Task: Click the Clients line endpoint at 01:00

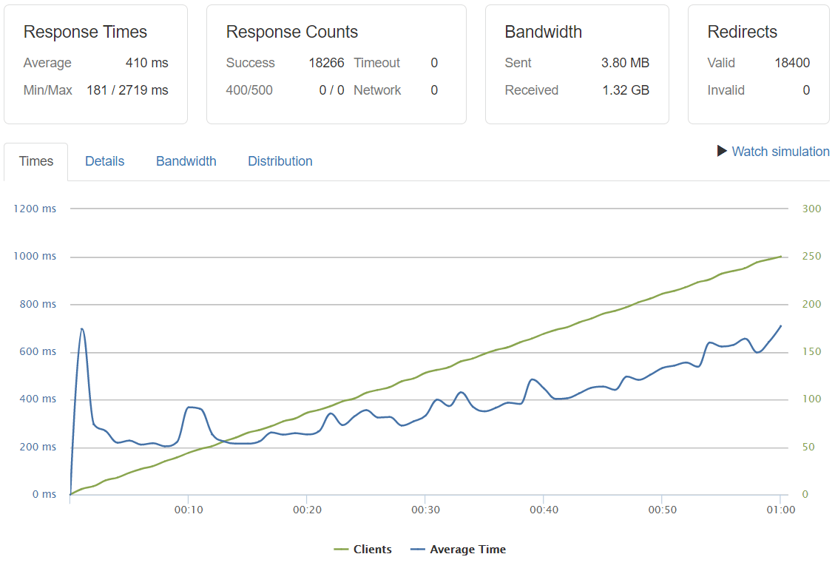Action: 780,257
